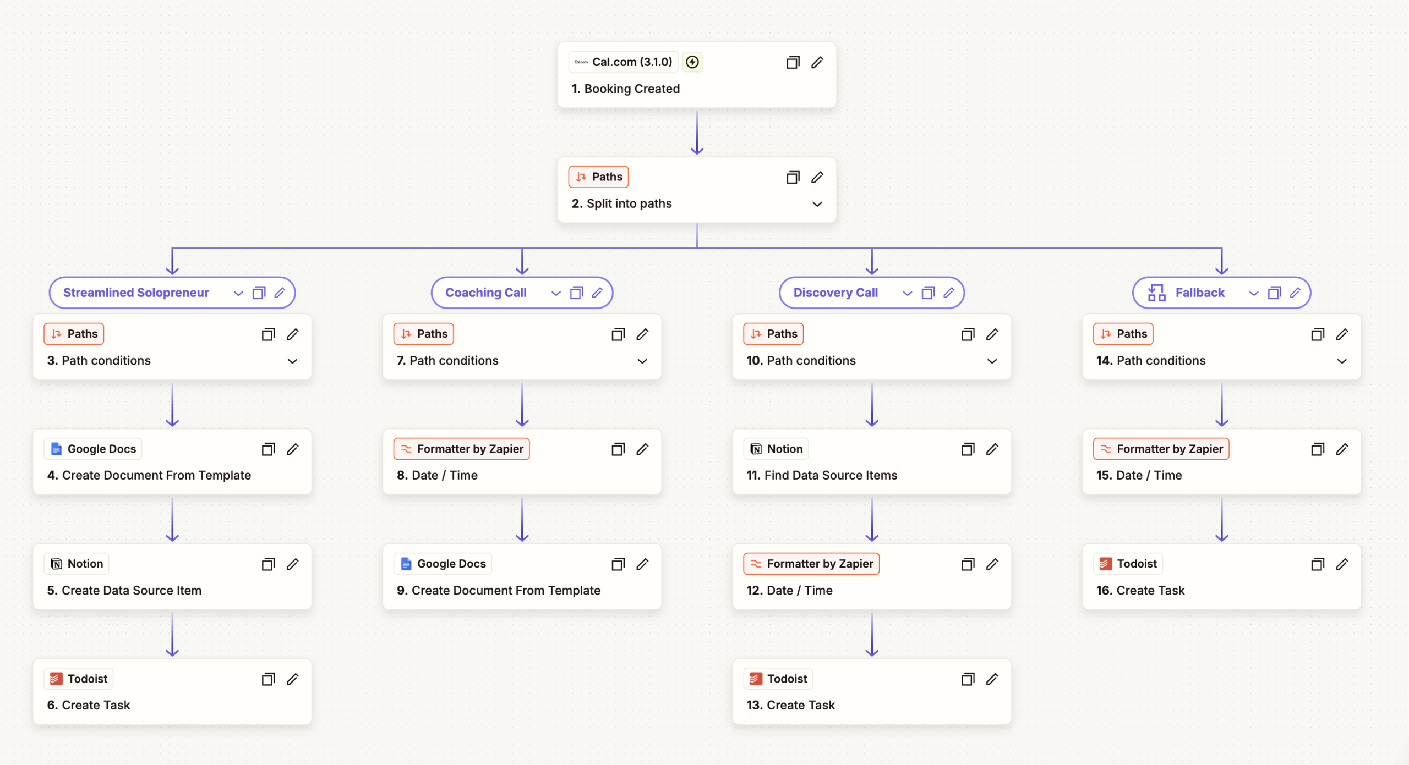Edit step 3 Path conditions
Image resolution: width=1409 pixels, height=765 pixels.
click(x=292, y=334)
